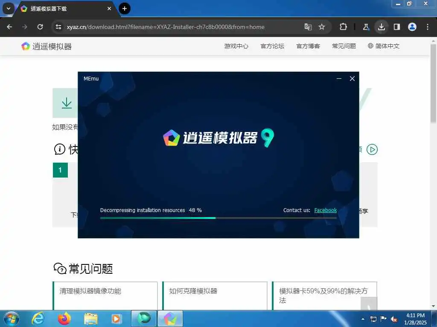Show hidden system tray icons

click(x=363, y=319)
